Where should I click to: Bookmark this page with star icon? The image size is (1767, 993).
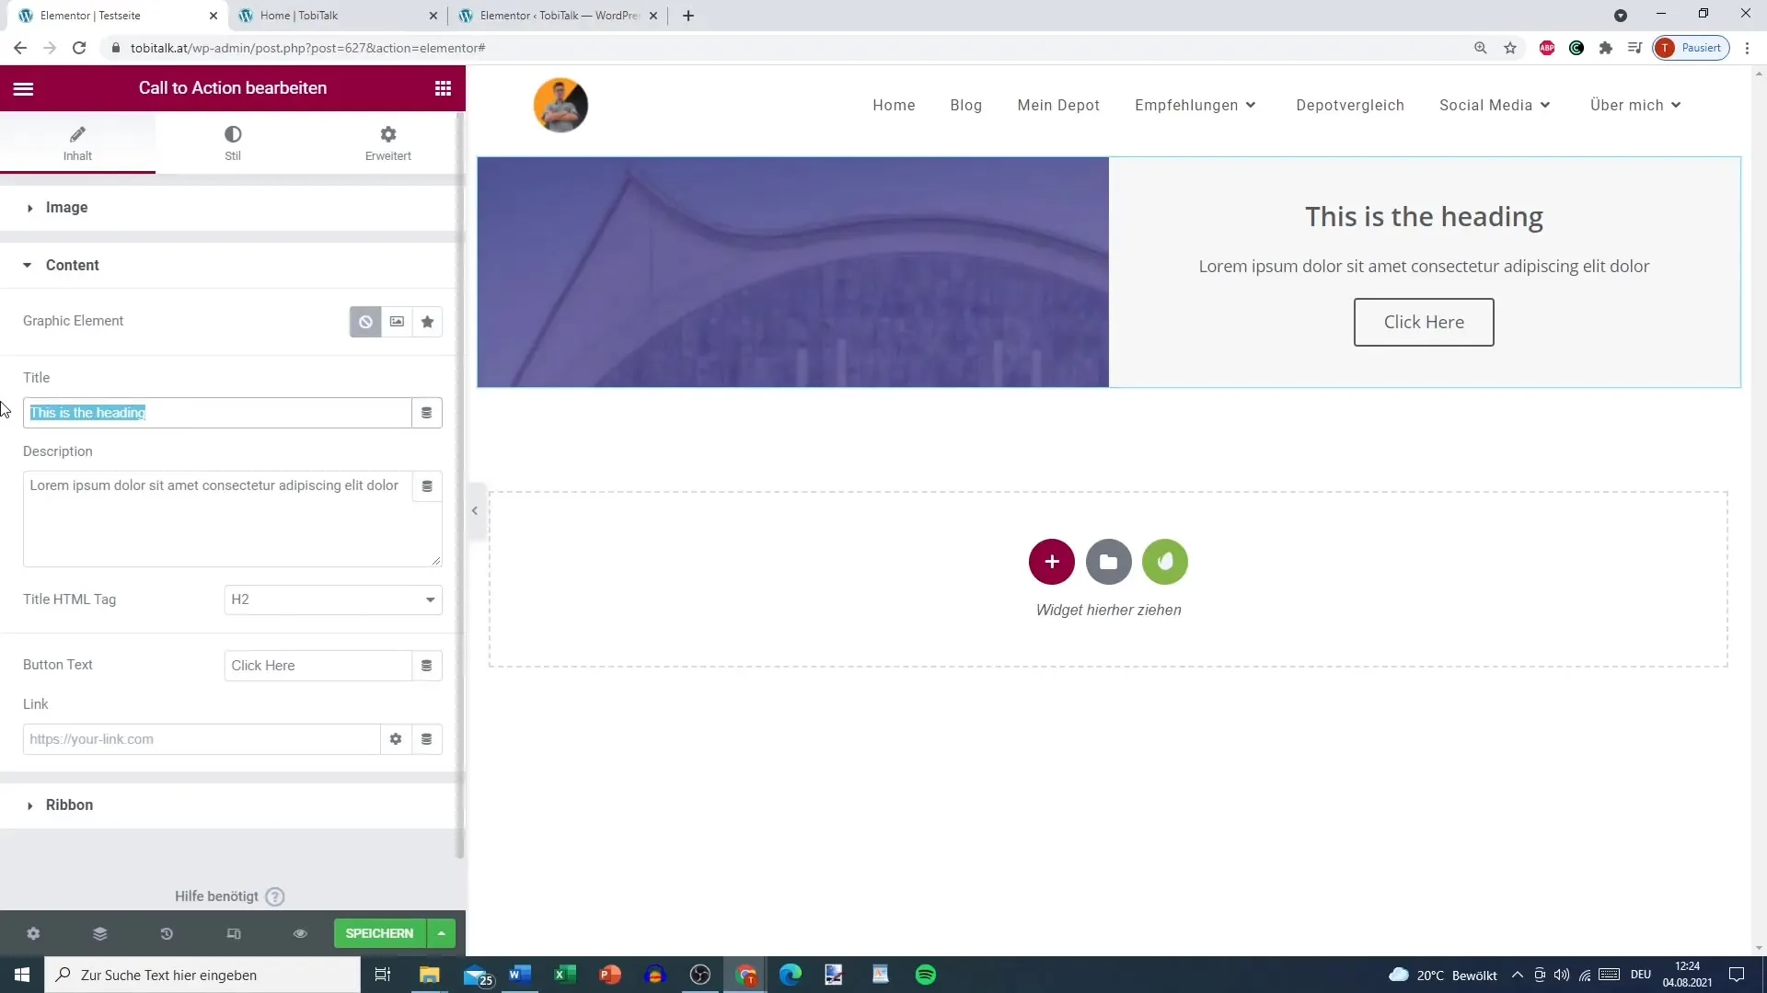1510,48
